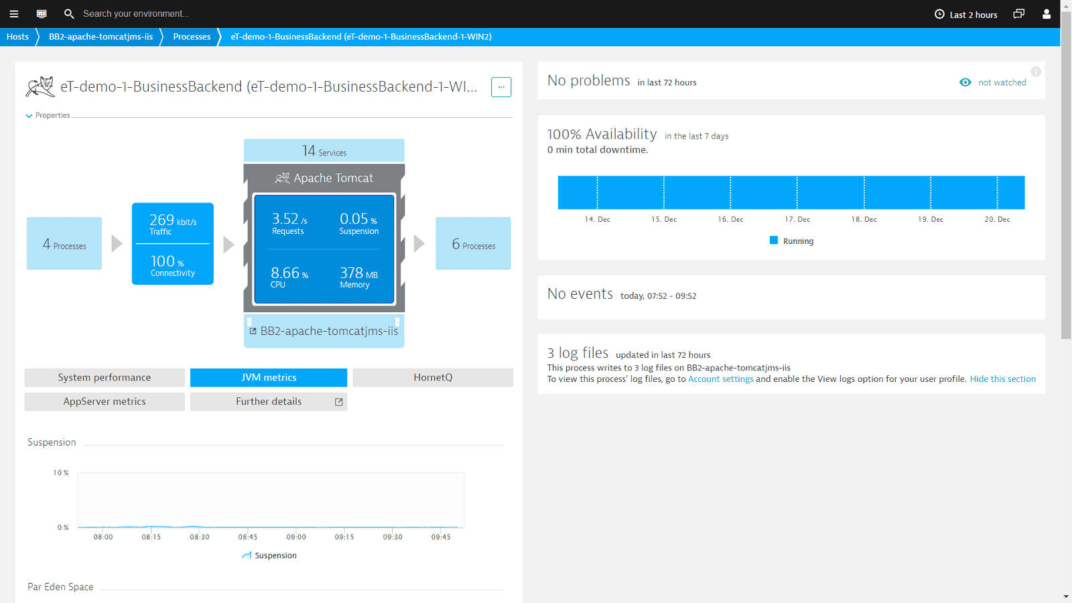Switch to AppServer metrics tab
1072x603 pixels.
(105, 401)
